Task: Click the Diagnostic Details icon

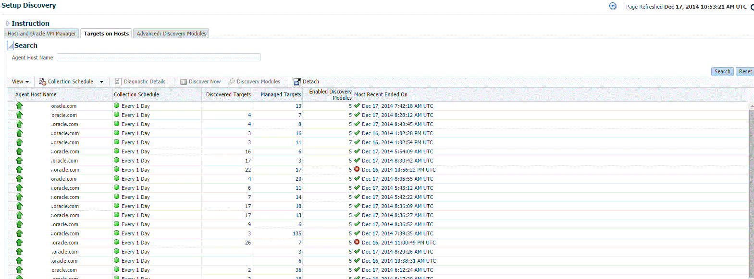Action: pos(118,81)
